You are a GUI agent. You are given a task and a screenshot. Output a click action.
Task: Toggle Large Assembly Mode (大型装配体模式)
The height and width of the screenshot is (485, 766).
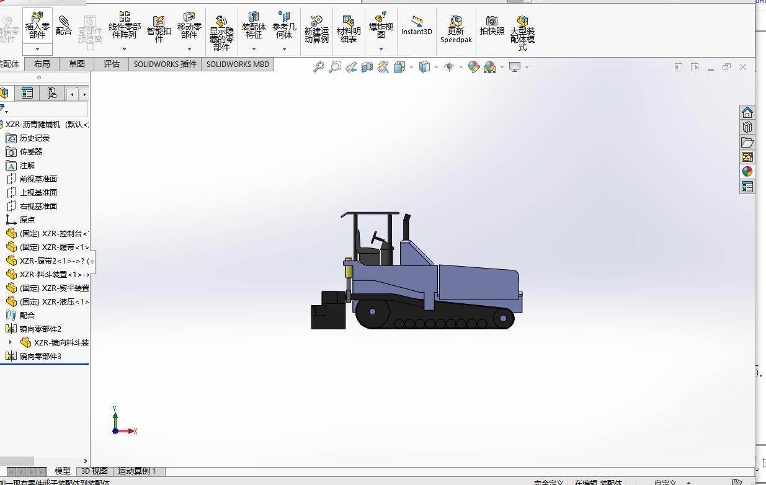tap(522, 33)
